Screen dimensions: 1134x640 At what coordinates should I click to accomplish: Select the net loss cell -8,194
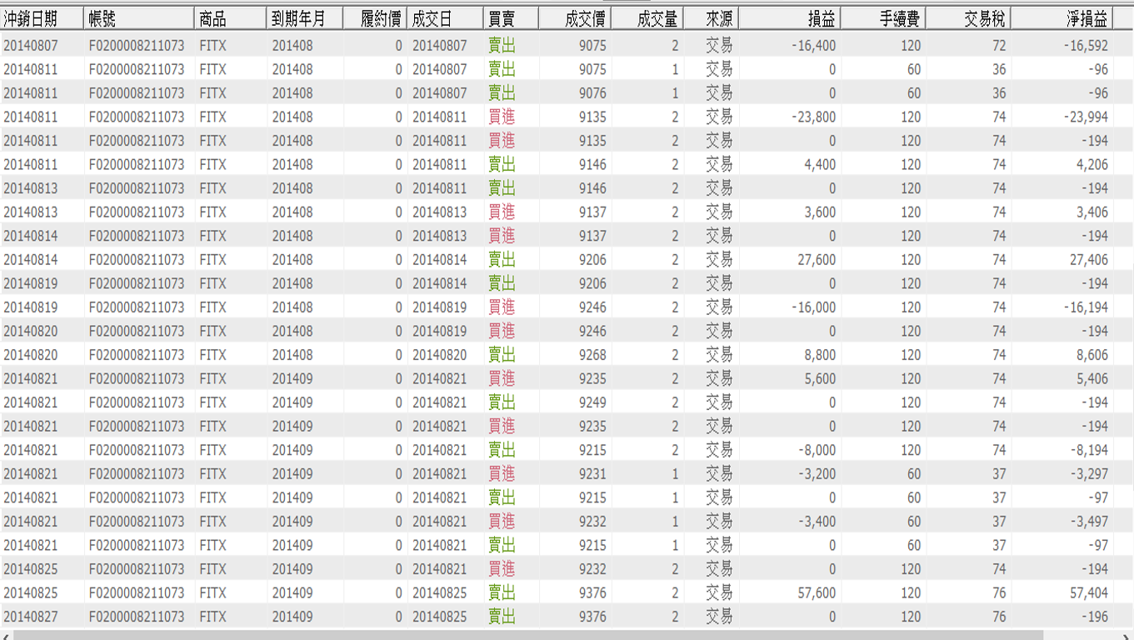[x=1089, y=450]
